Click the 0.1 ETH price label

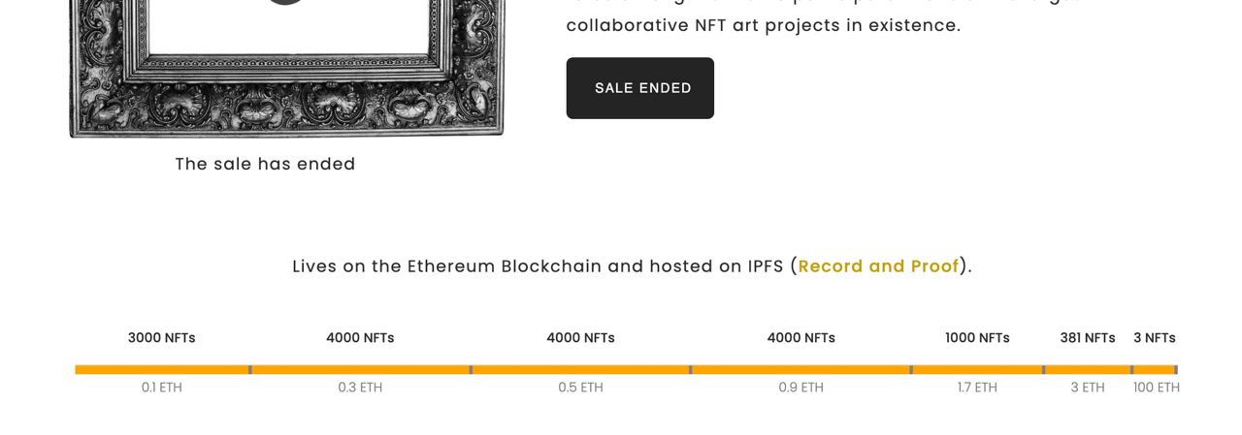[162, 388]
